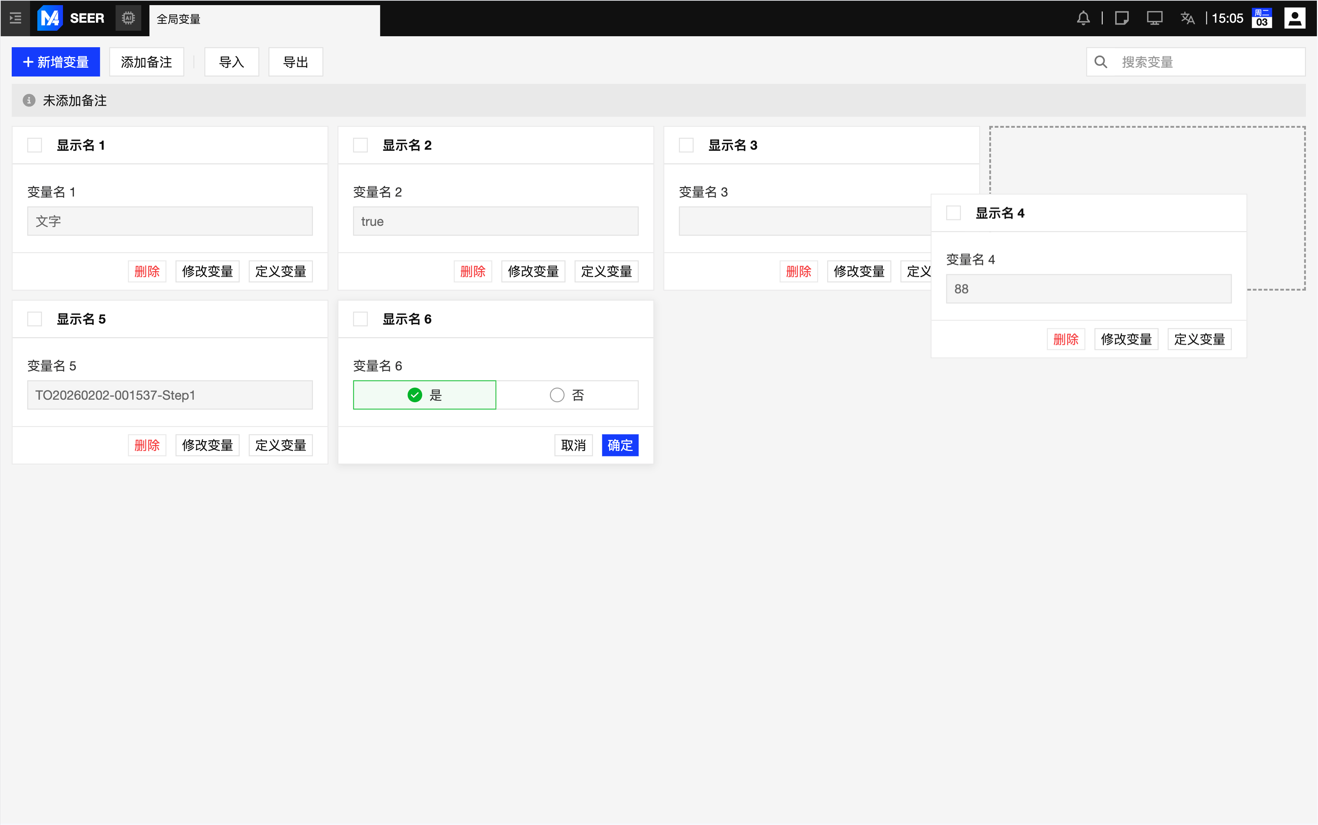Click 删除 on 显示名 2 card
The image size is (1318, 825).
coord(473,271)
